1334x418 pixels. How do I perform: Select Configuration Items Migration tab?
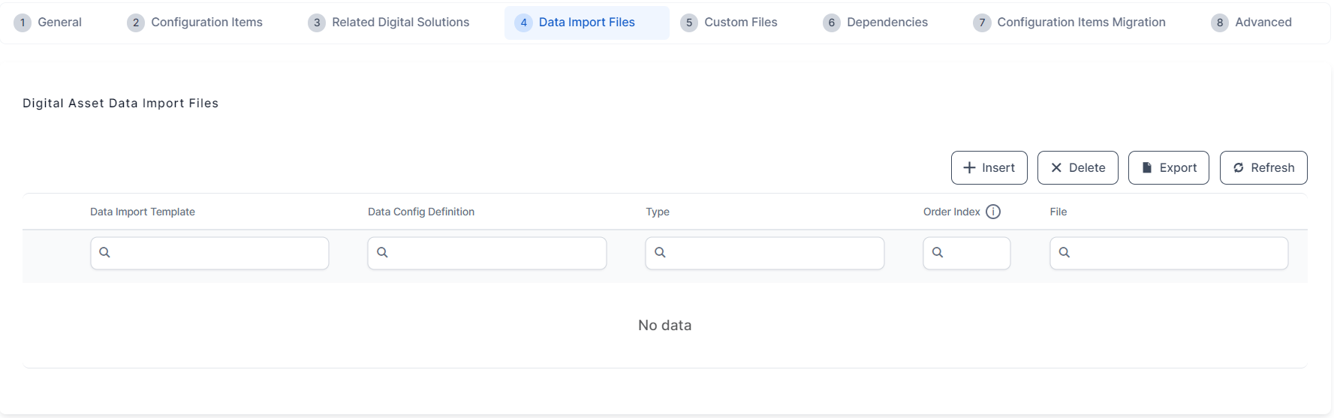tap(1080, 23)
